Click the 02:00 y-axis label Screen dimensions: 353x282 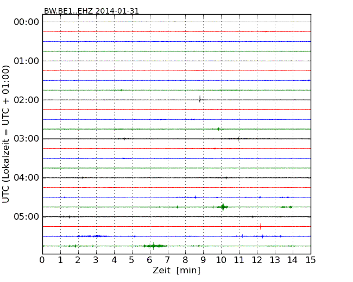[x=27, y=100]
